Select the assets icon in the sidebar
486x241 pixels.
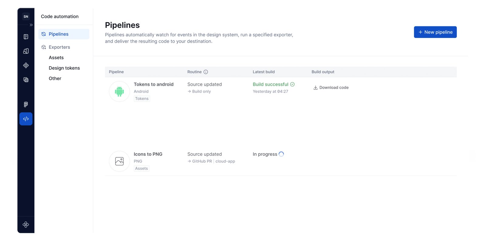(26, 80)
